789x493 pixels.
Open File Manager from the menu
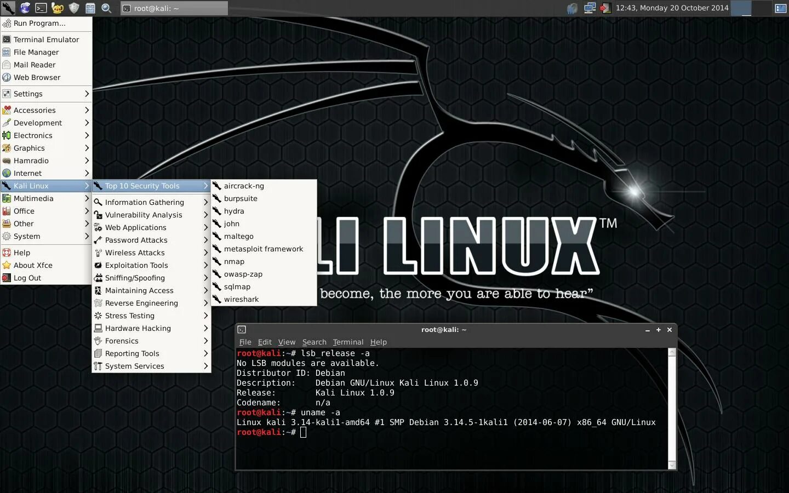46,52
